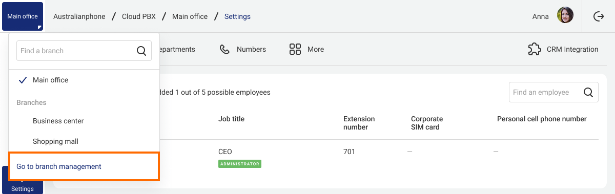Open Anna's profile avatar
Viewport: 615px width, 194px height.
pyautogui.click(x=565, y=16)
